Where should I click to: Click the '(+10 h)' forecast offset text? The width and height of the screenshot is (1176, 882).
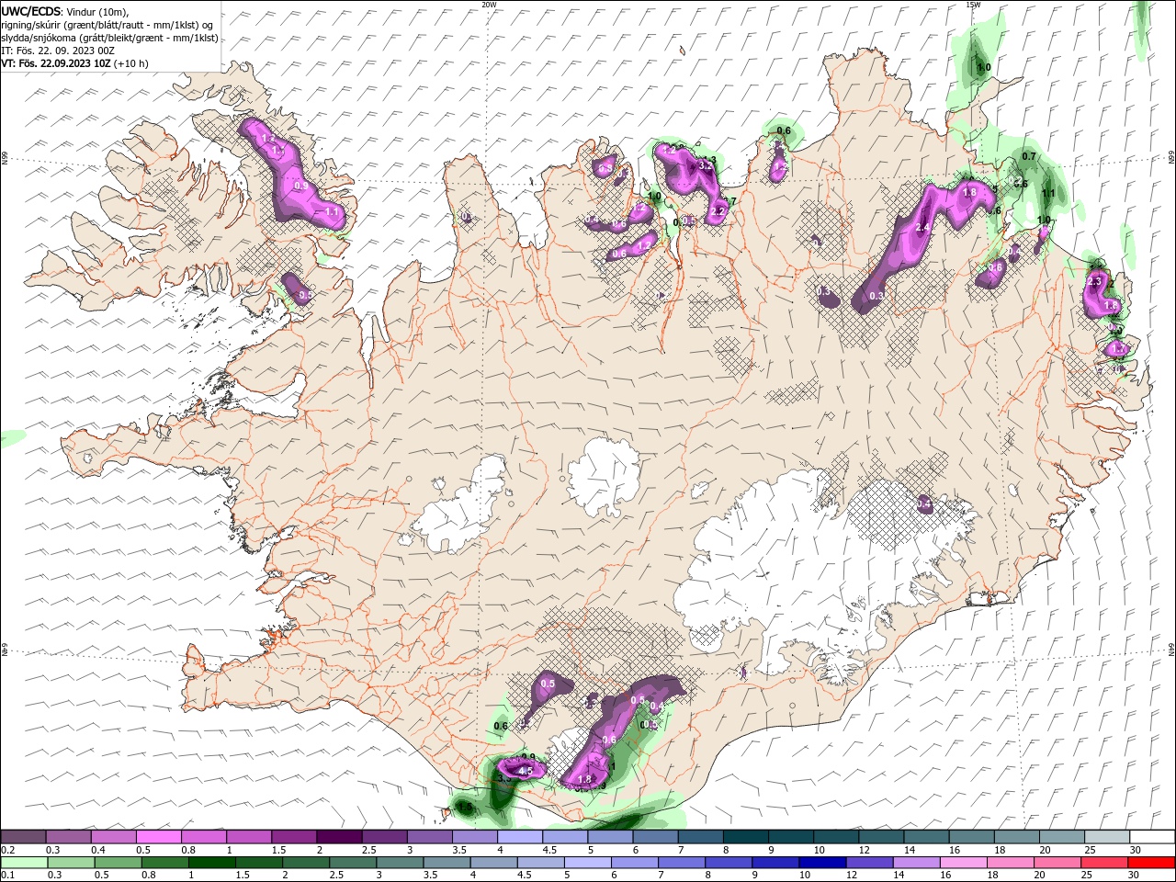click(131, 63)
